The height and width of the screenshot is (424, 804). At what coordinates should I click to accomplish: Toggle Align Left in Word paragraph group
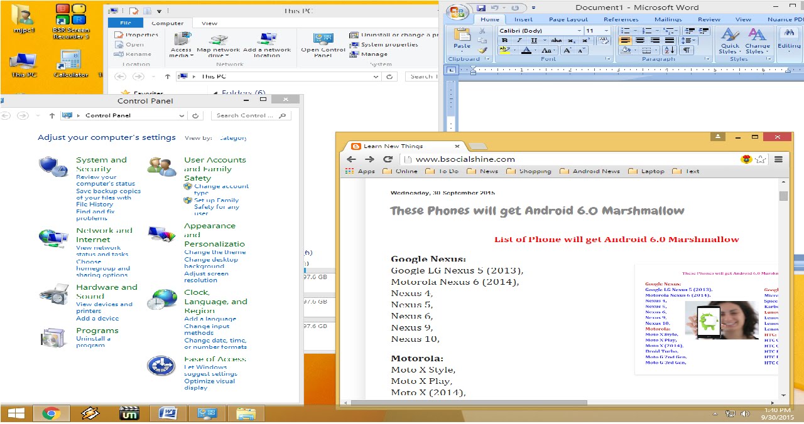(x=625, y=40)
